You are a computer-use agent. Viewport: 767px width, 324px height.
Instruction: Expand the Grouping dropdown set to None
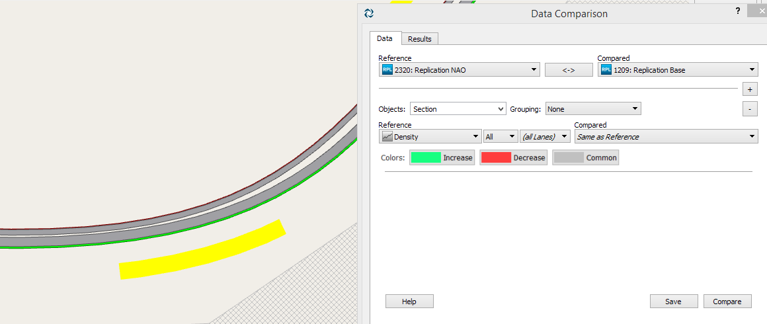[x=592, y=109]
